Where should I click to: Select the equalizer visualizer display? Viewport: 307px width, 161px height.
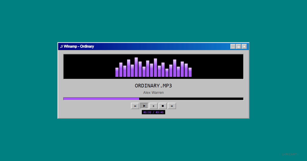pos(153,66)
